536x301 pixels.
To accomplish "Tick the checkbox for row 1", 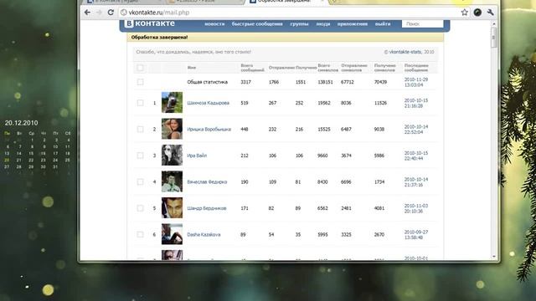I will pyautogui.click(x=140, y=103).
